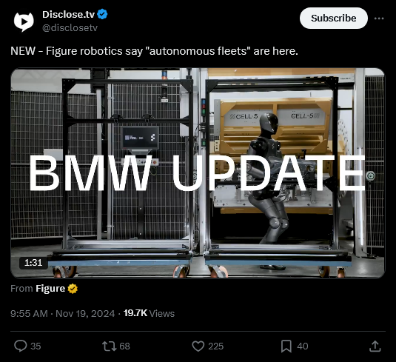Bookmark this post
Image resolution: width=396 pixels, height=362 pixels.
(x=286, y=346)
